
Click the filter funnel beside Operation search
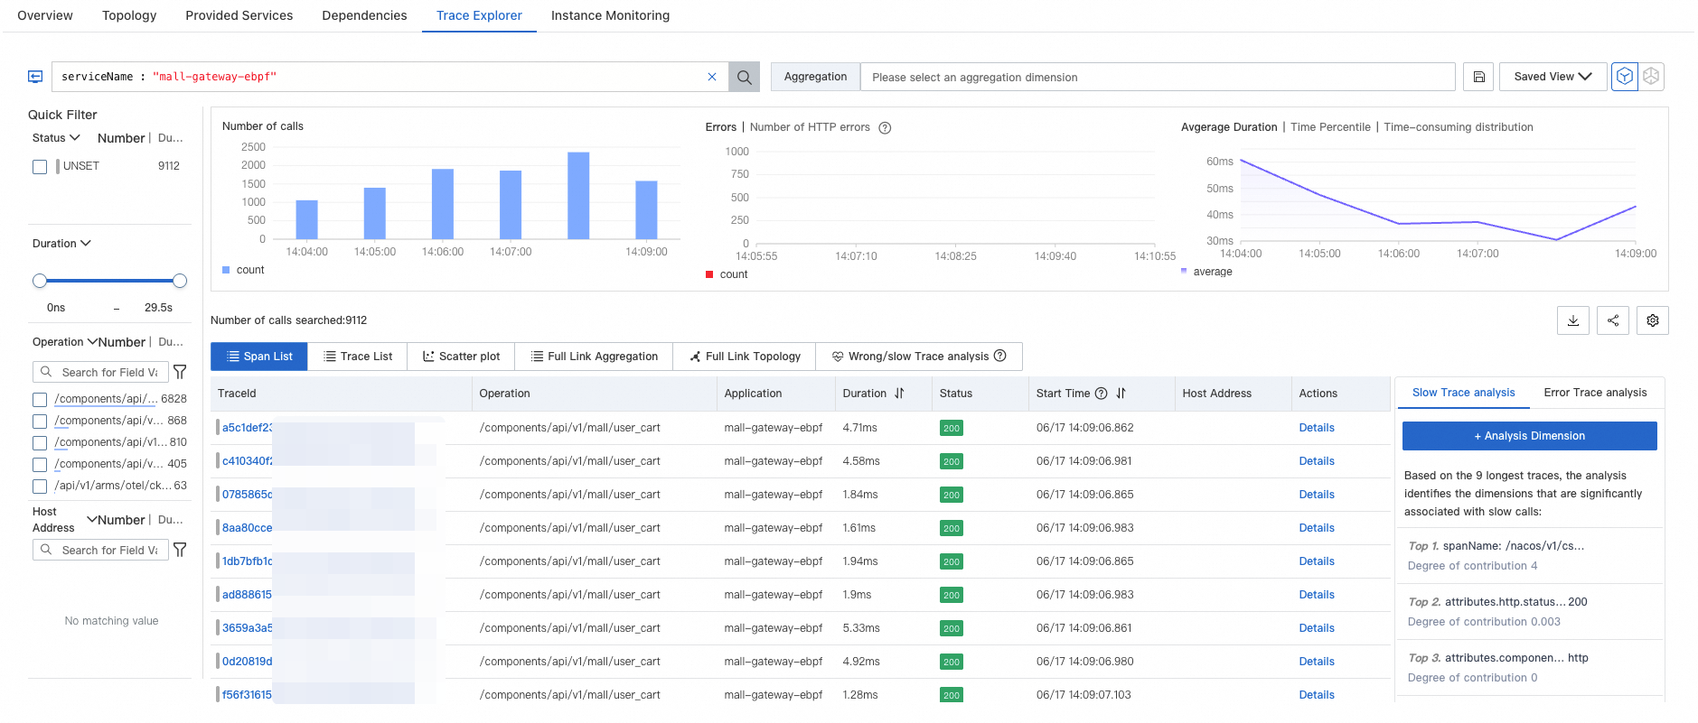tap(180, 372)
